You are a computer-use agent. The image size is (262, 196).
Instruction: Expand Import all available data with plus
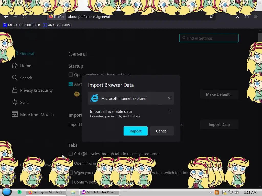tap(170, 111)
